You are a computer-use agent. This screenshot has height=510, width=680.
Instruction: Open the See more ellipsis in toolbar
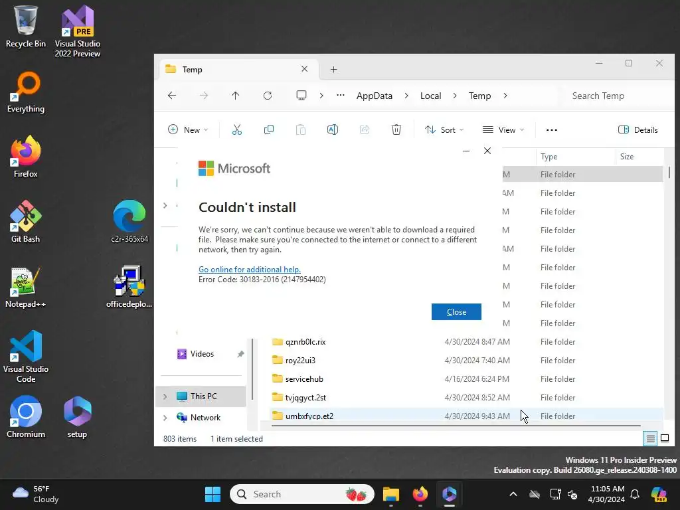(552, 129)
